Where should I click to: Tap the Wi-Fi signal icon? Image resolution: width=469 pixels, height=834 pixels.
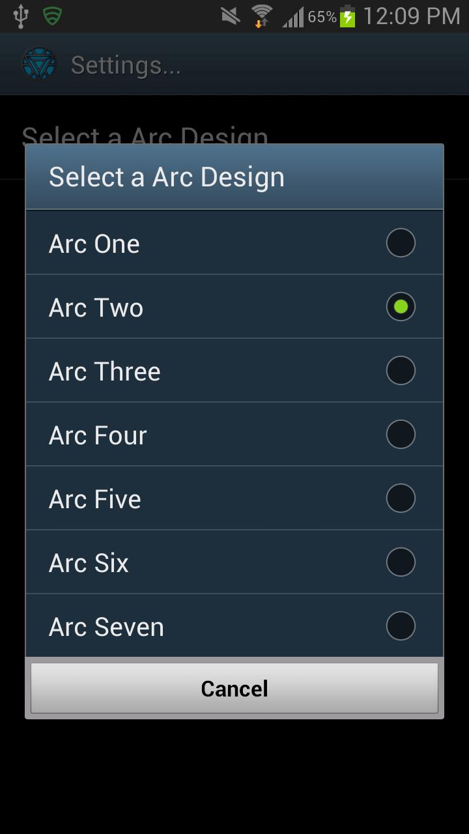[x=262, y=16]
